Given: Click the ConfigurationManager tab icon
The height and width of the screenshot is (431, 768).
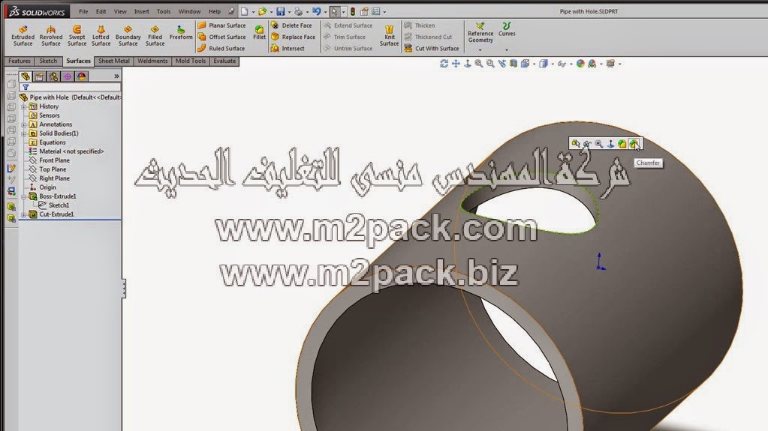Looking at the screenshot, I should 53,76.
